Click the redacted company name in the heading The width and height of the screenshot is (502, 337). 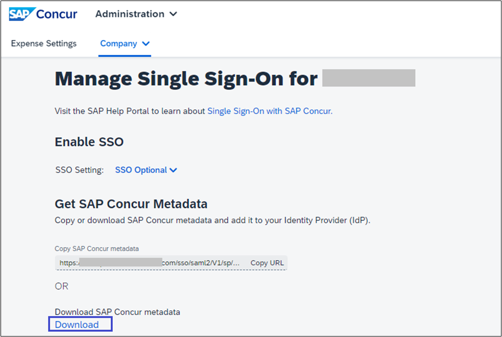(368, 78)
